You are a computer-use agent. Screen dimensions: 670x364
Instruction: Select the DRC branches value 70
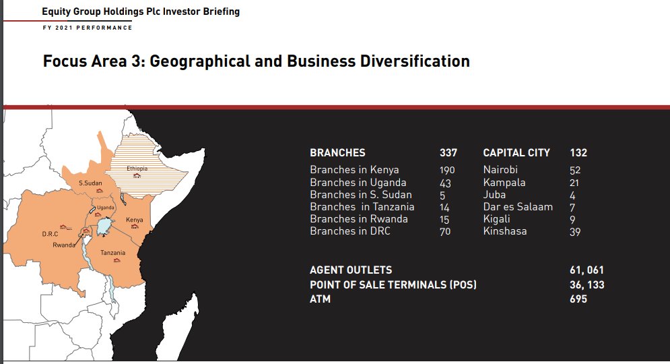(x=445, y=231)
